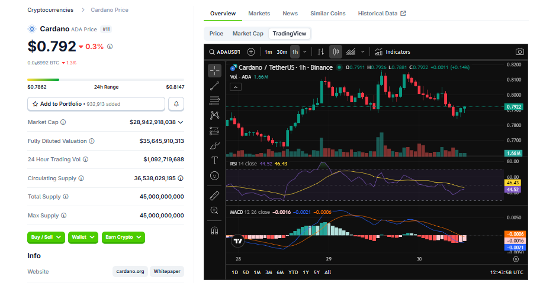
Task: Open the News tab
Action: coord(290,14)
